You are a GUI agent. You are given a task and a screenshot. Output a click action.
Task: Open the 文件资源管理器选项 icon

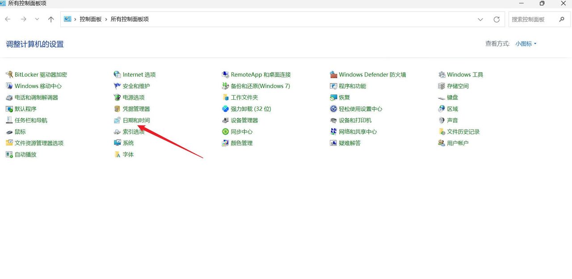[x=9, y=143]
